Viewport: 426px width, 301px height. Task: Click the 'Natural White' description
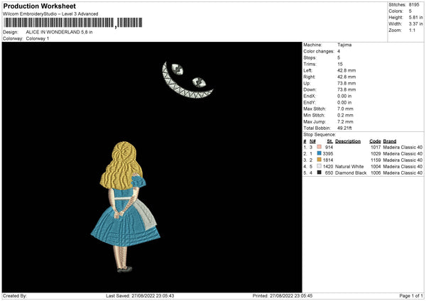tap(349, 166)
